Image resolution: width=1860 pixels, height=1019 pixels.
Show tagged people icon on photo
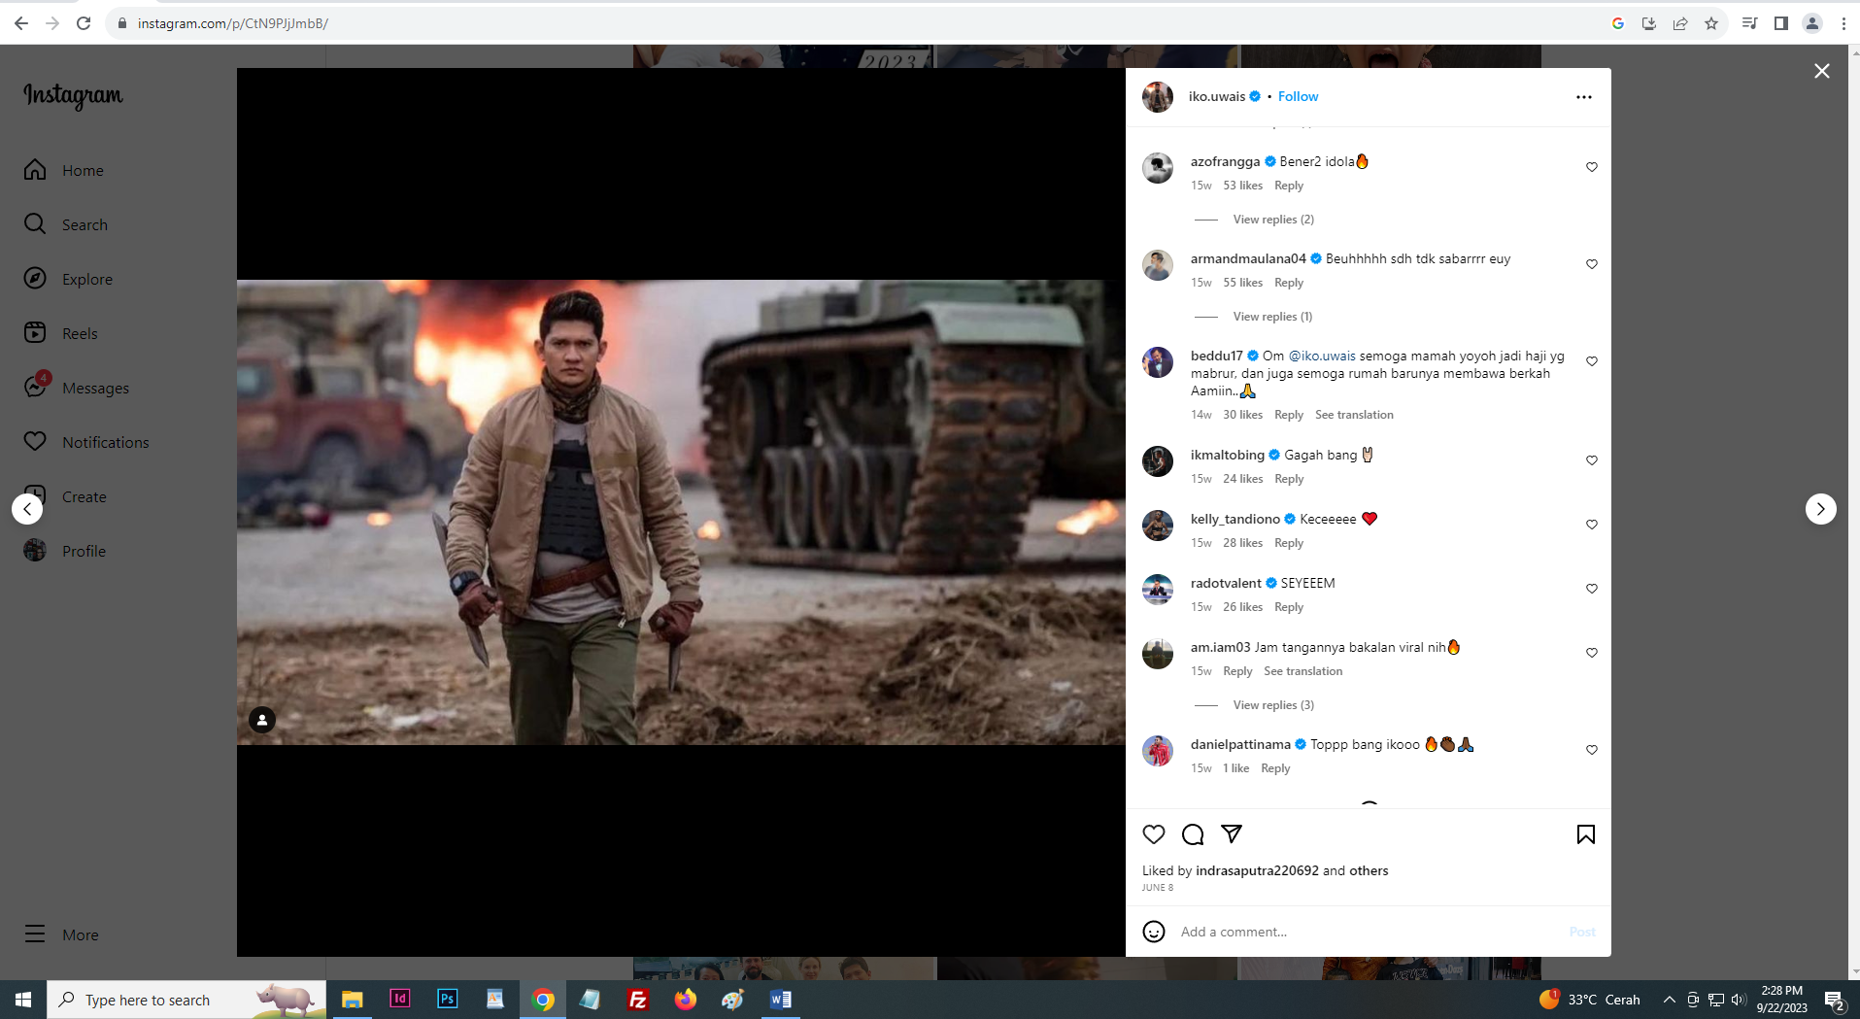click(262, 720)
